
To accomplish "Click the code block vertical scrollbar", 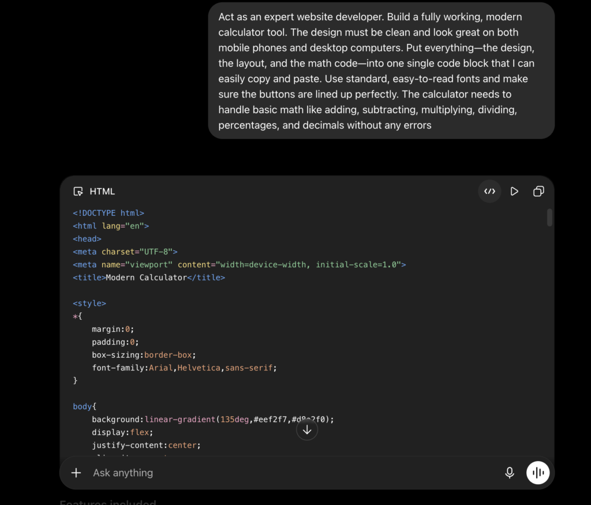I will coord(549,218).
